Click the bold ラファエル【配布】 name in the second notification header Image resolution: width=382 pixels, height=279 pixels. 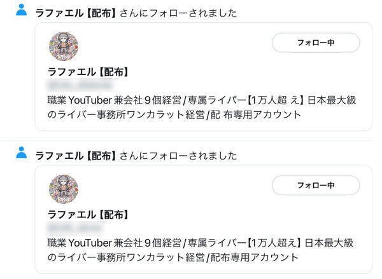[x=74, y=155]
